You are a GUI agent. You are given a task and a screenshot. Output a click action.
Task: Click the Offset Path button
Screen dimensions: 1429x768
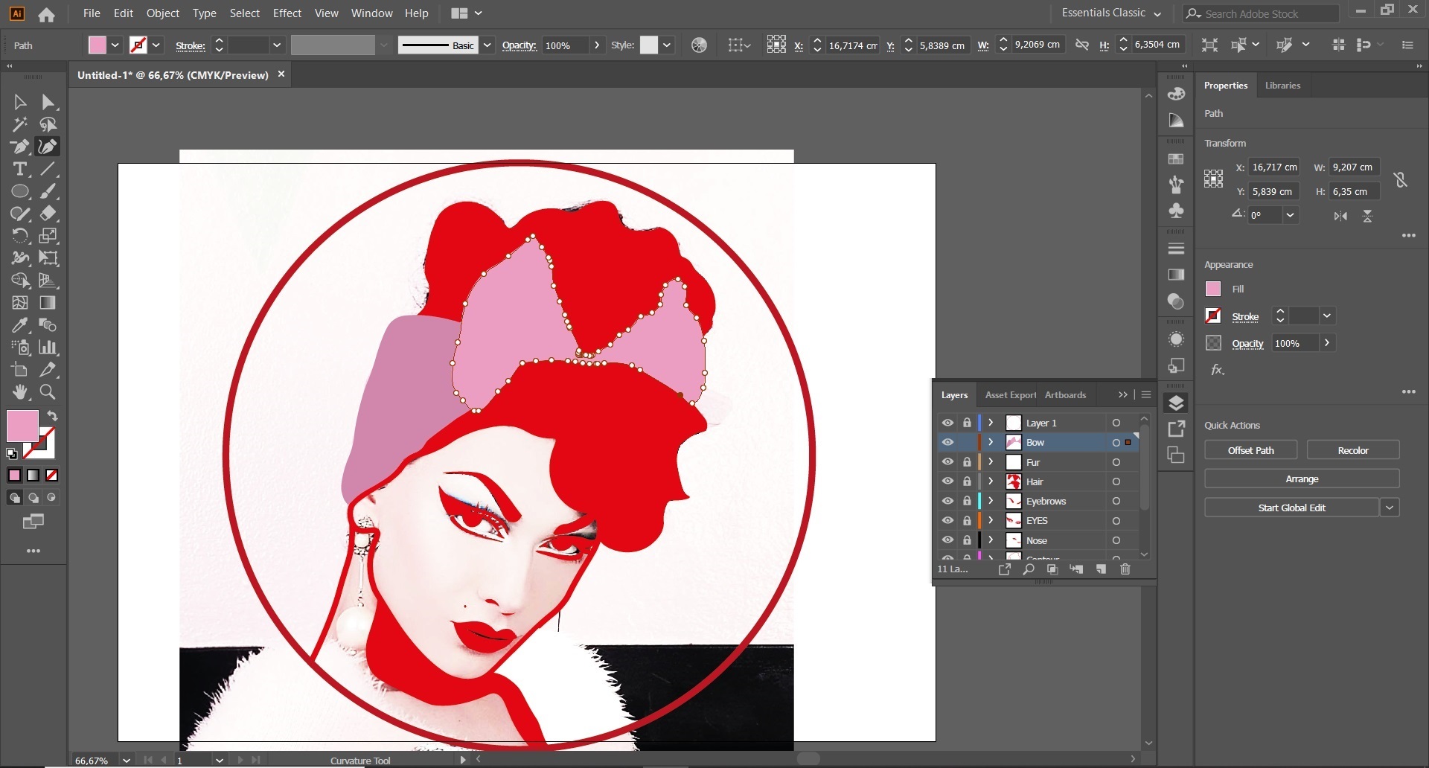pos(1250,450)
